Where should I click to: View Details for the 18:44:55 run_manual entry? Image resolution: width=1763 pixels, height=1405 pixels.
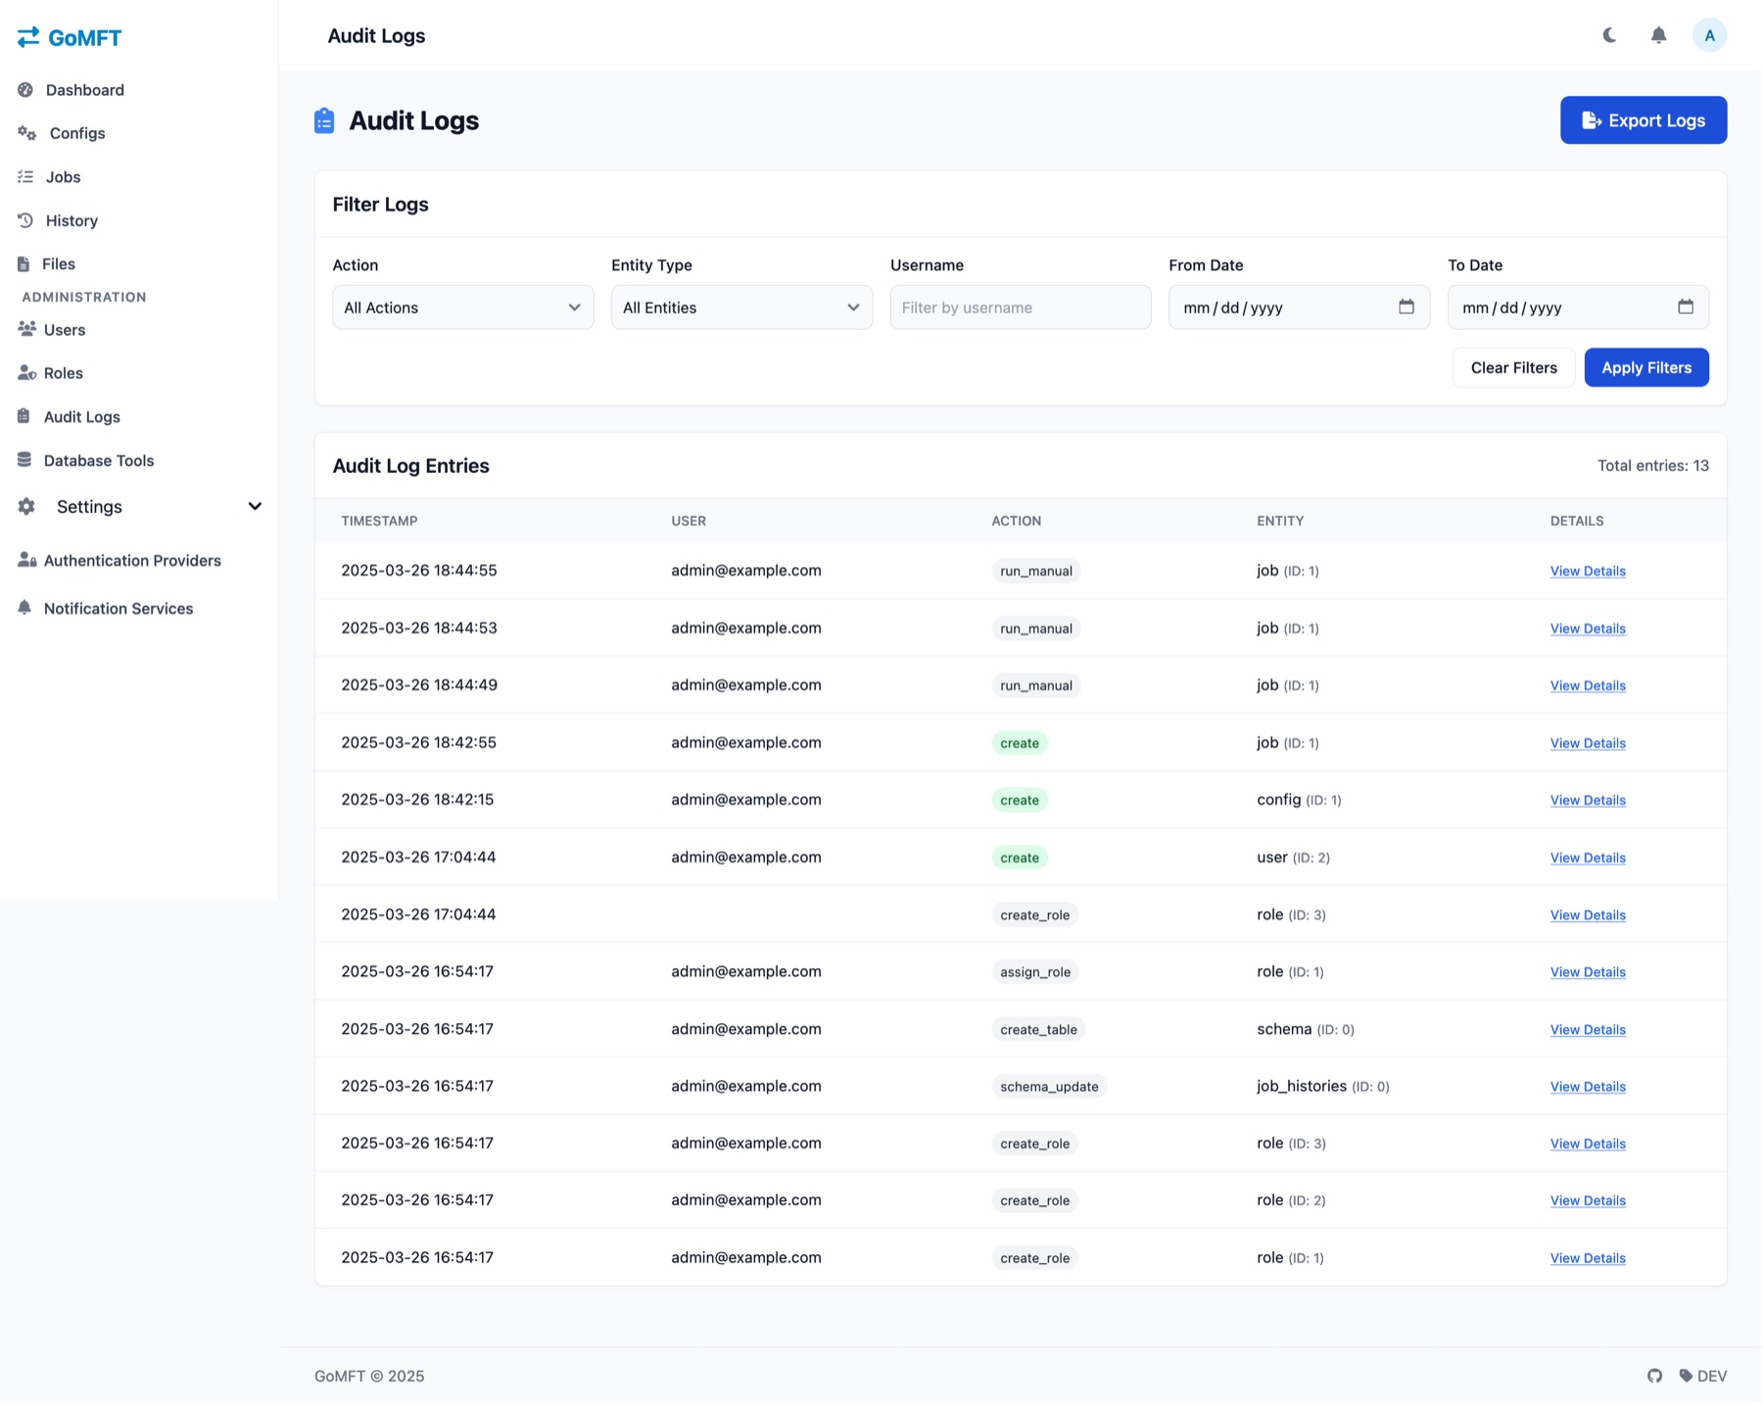1587,571
